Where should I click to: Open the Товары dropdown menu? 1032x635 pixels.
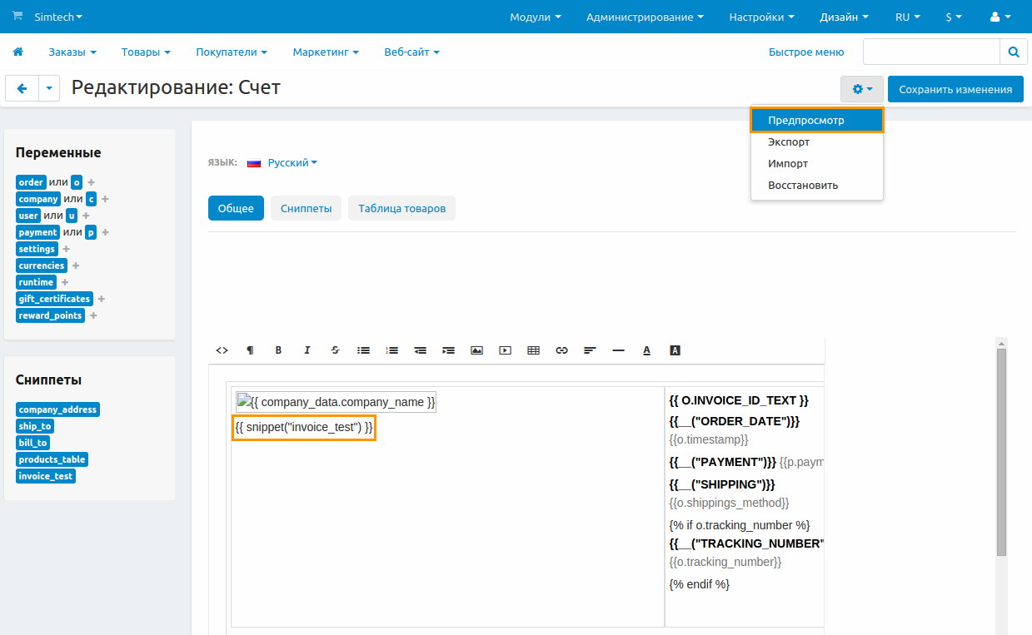(x=146, y=52)
